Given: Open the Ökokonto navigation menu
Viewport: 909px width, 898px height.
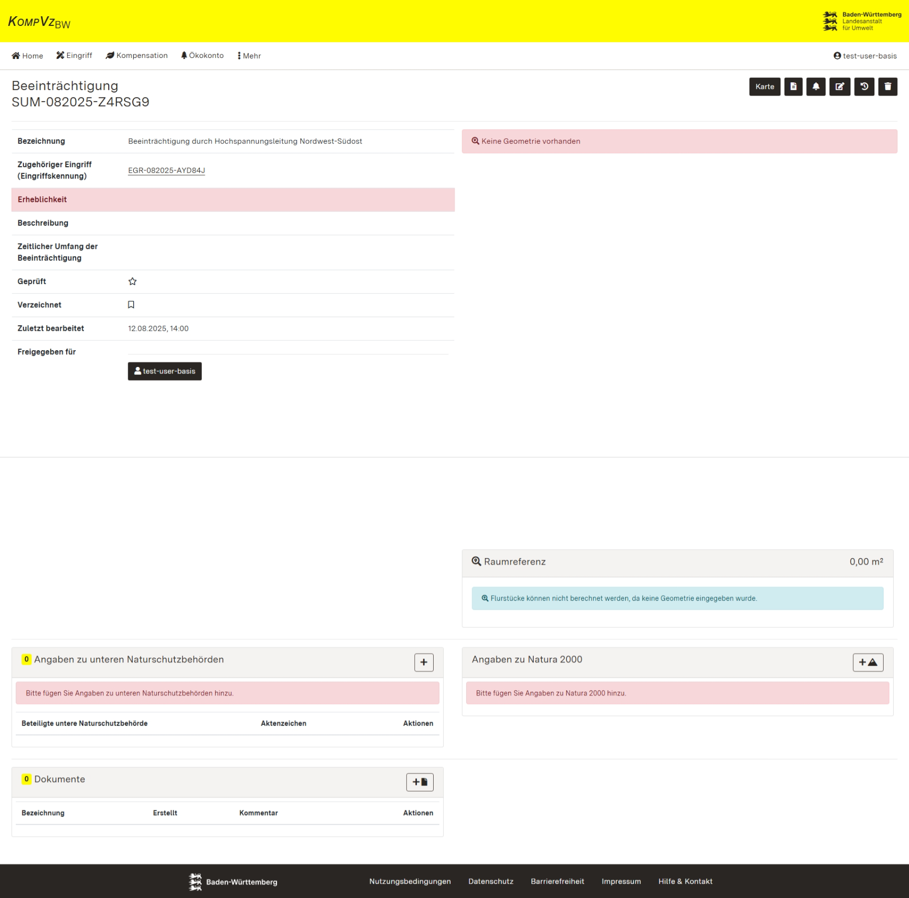Looking at the screenshot, I should pyautogui.click(x=202, y=55).
